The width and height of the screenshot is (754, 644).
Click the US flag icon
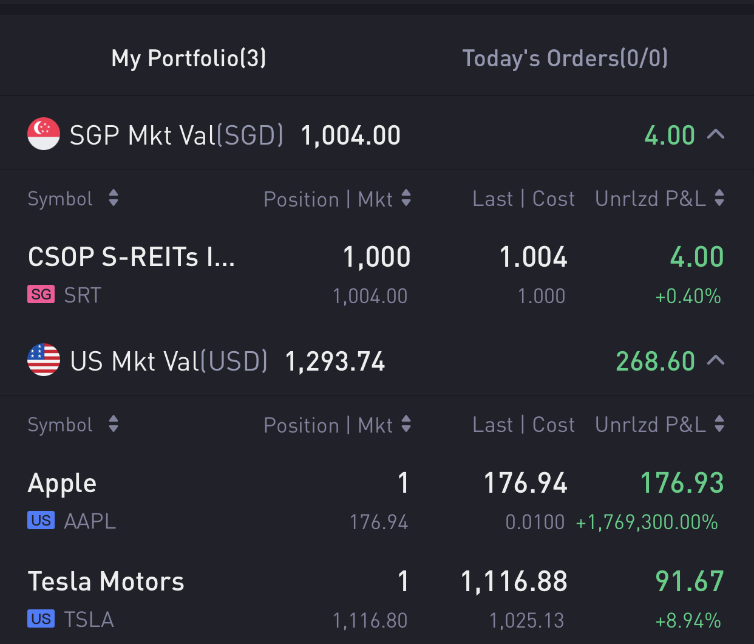pos(44,360)
